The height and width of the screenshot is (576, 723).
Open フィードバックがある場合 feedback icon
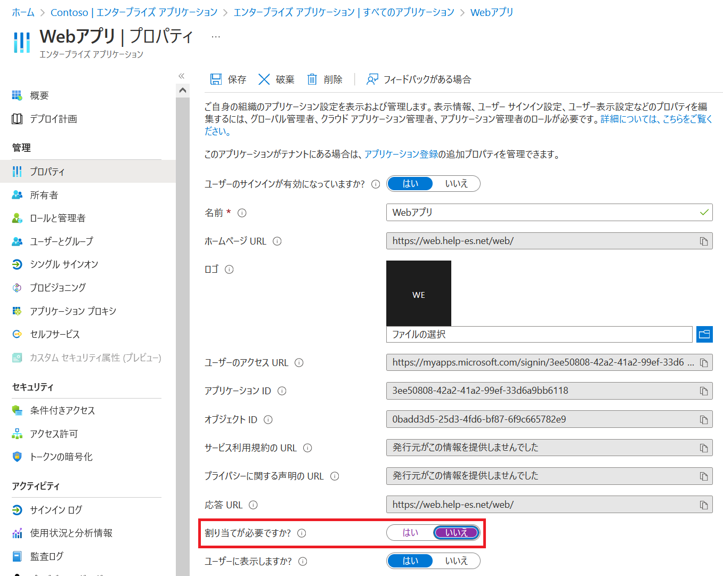pyautogui.click(x=372, y=79)
